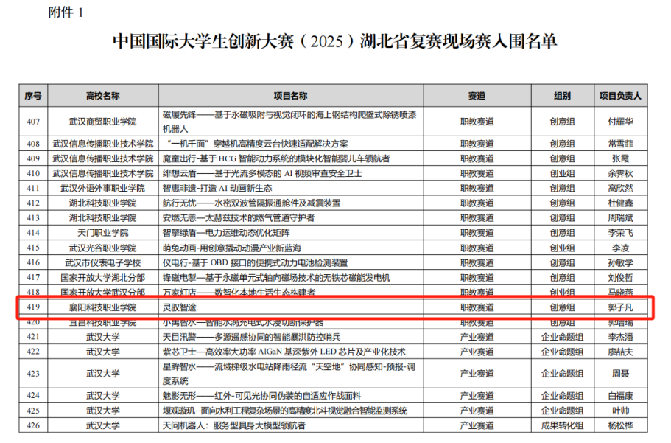This screenshot has height=443, width=671.
Task: Click the serial number 407 cell
Action: point(33,121)
